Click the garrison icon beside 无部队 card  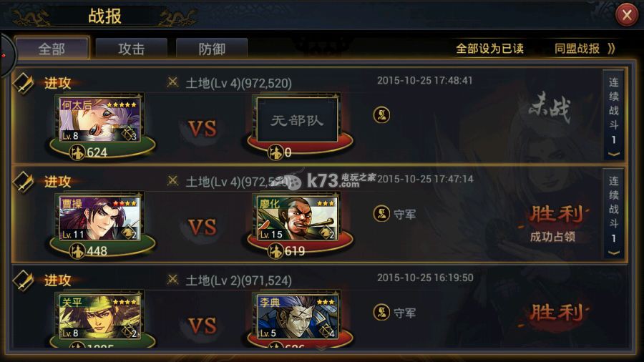coord(381,115)
